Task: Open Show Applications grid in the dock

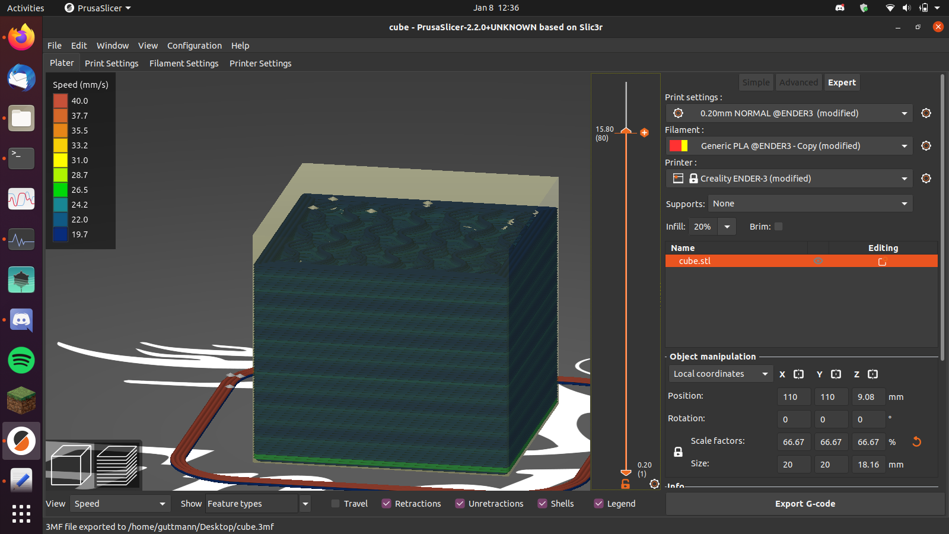Action: tap(21, 514)
